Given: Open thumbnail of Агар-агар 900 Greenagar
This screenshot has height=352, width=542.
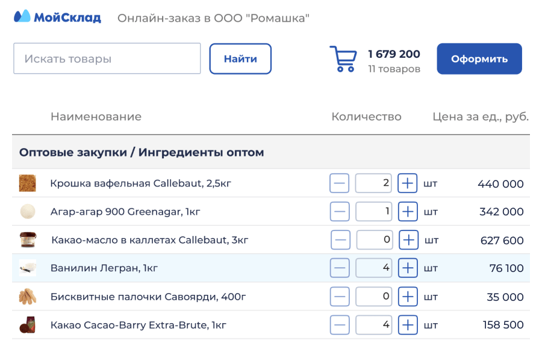Looking at the screenshot, I should click(28, 211).
